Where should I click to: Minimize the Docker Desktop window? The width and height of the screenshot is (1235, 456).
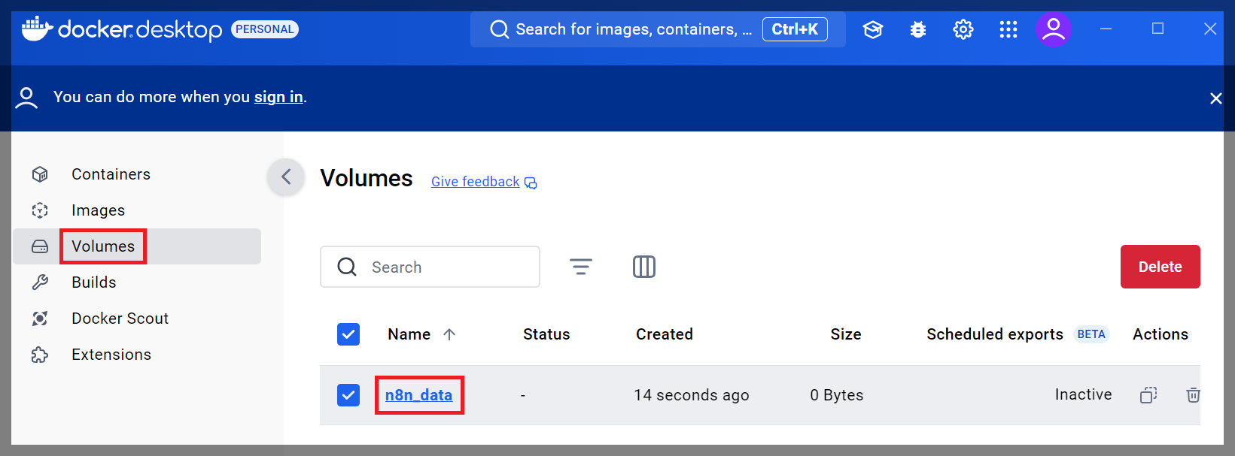pyautogui.click(x=1106, y=29)
